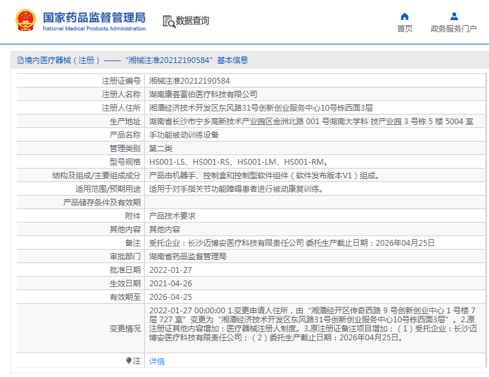The height and width of the screenshot is (377, 489).
Task: Click the 国家药品监督管理局 site title
Action: 94,18
